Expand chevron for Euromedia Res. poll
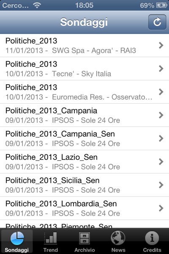The width and height of the screenshot is (169, 254). pyautogui.click(x=161, y=92)
